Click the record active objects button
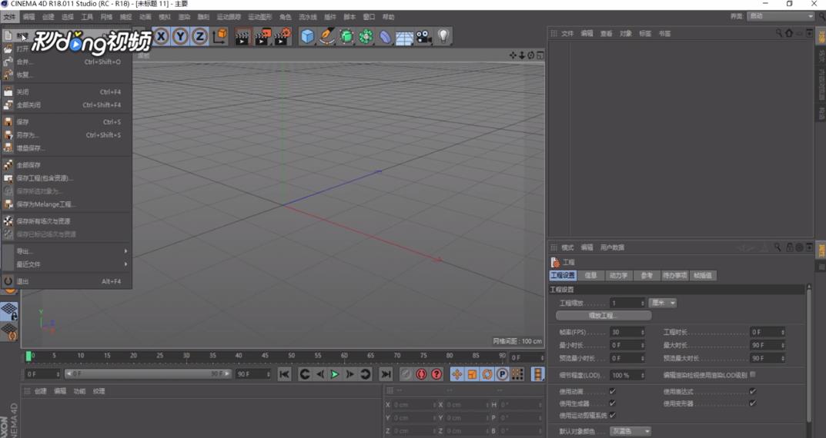Viewport: 826px width, 438px height. click(x=406, y=374)
